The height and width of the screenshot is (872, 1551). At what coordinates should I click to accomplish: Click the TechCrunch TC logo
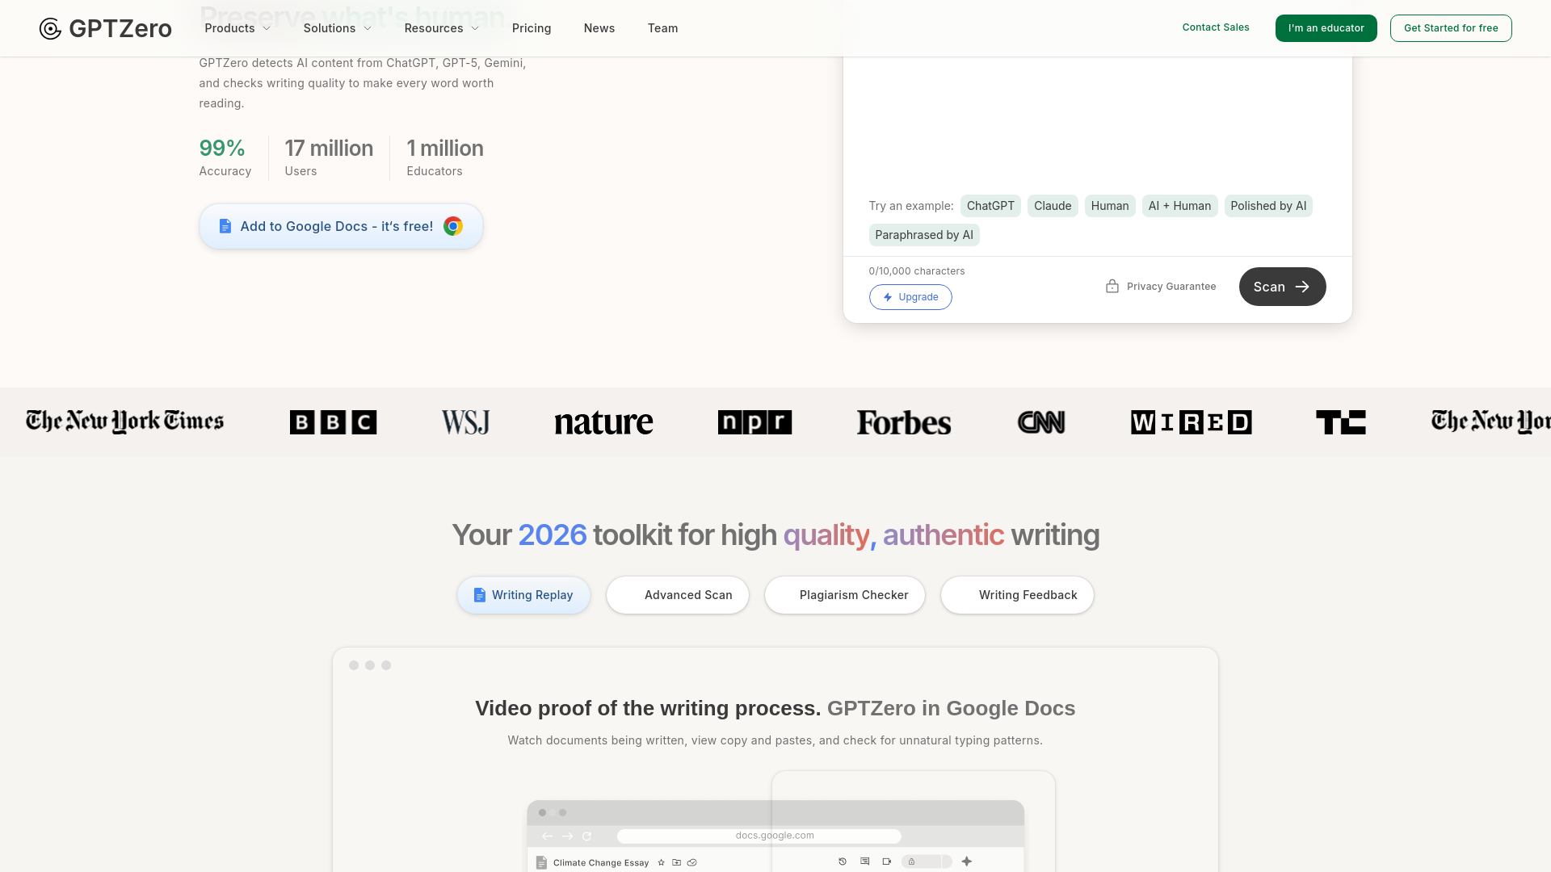tap(1340, 422)
